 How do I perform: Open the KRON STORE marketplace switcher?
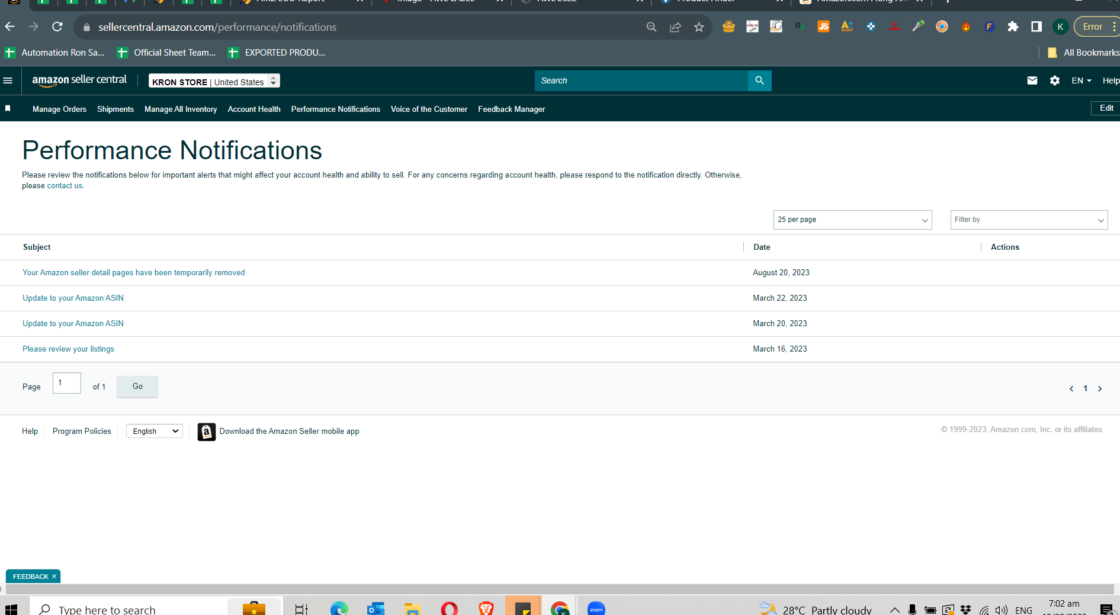pos(214,81)
